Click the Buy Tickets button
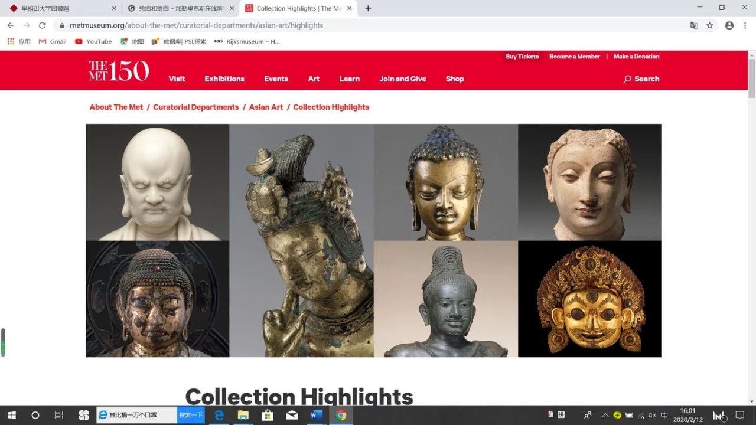756x425 pixels. (x=522, y=57)
